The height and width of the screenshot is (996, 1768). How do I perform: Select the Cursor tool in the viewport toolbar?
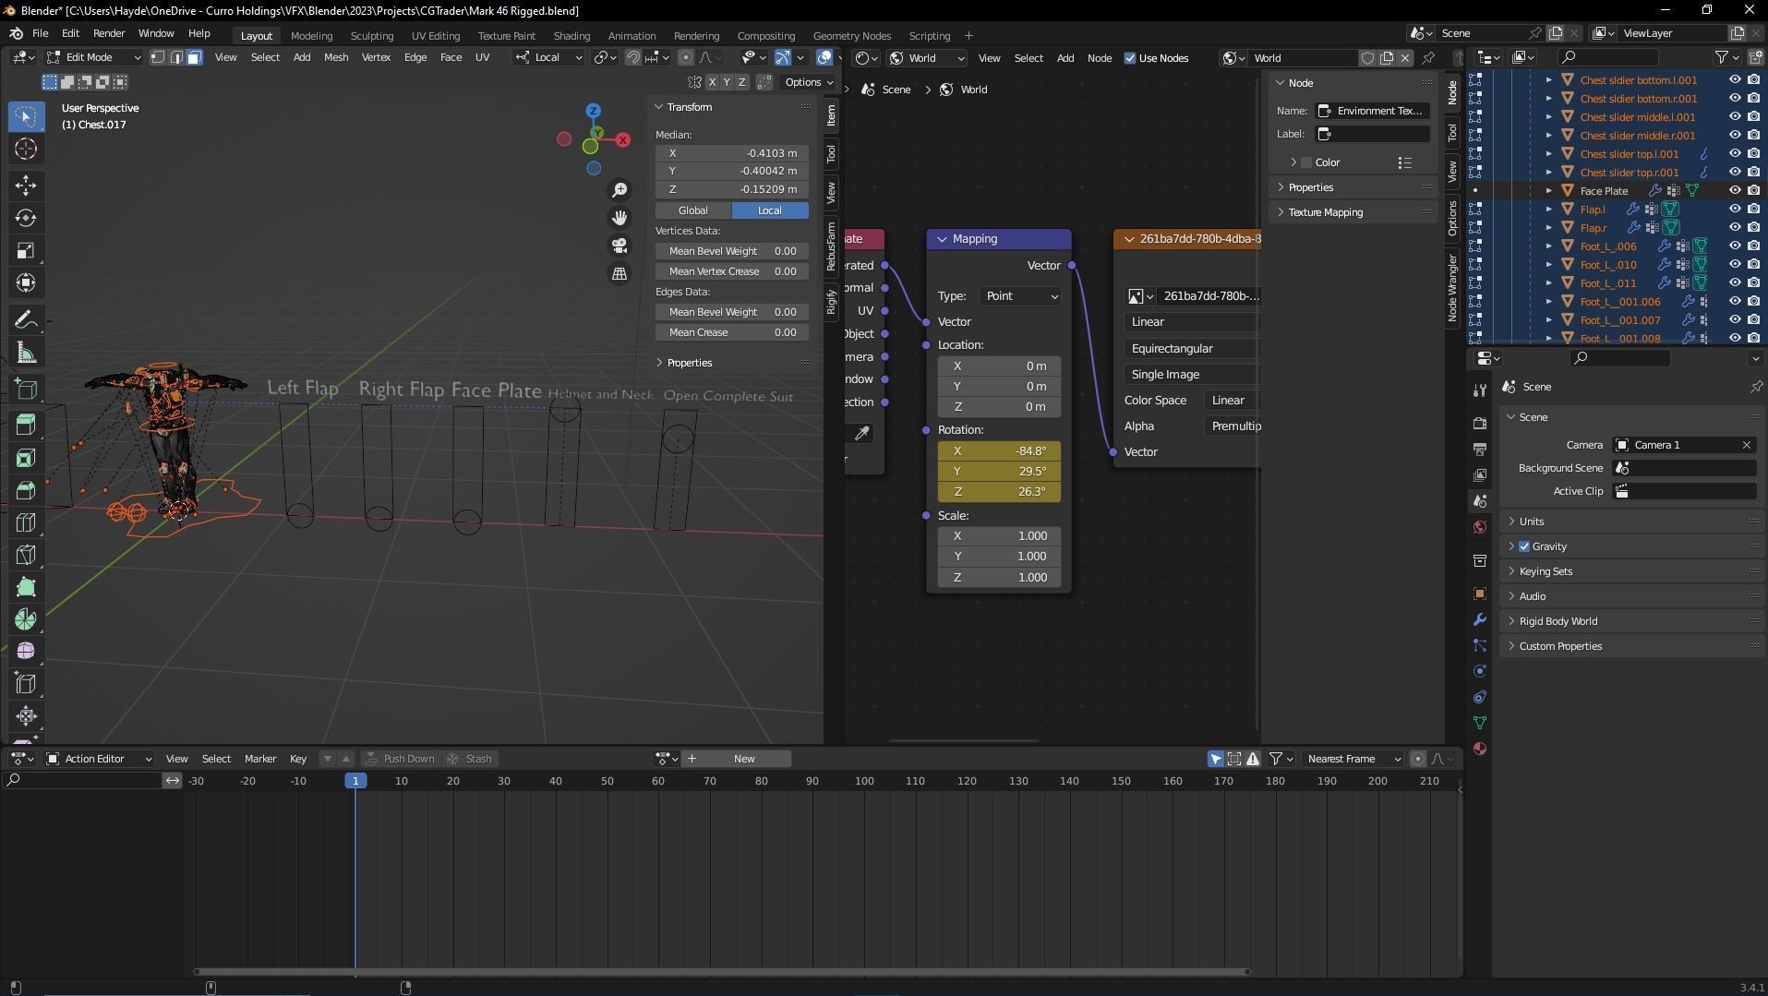26,149
